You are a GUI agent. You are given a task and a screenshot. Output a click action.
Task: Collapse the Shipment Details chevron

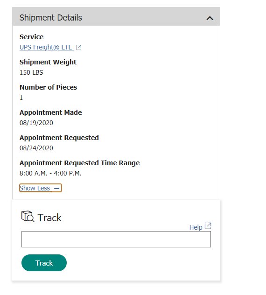pos(210,18)
